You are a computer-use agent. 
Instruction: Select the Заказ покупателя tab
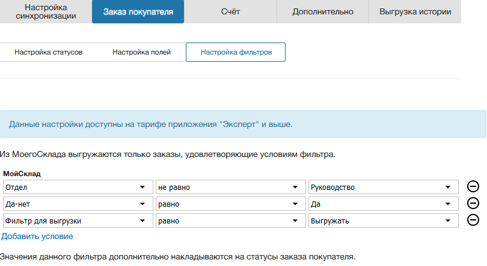138,11
